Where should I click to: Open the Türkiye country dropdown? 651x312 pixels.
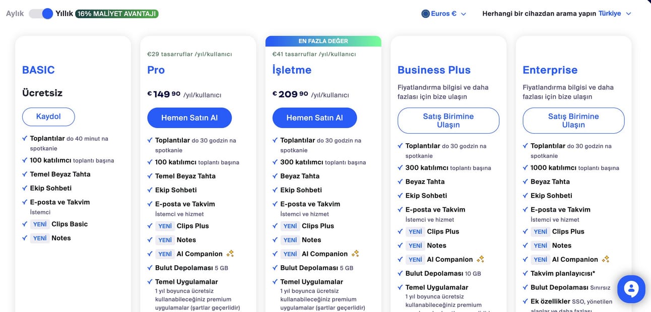tap(615, 14)
